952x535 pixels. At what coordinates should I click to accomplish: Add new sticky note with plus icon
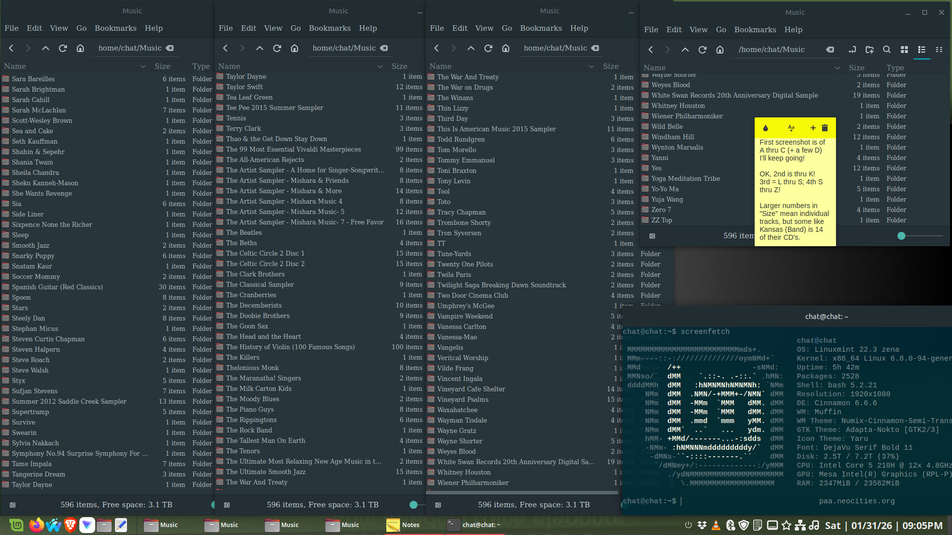pyautogui.click(x=813, y=128)
